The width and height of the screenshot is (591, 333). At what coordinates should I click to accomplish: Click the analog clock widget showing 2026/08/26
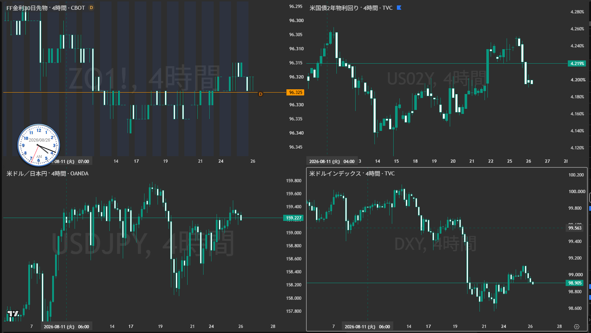coord(39,145)
